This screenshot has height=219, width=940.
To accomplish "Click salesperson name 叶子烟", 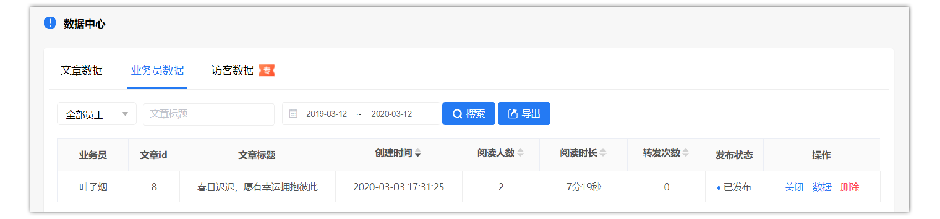I will 93,187.
